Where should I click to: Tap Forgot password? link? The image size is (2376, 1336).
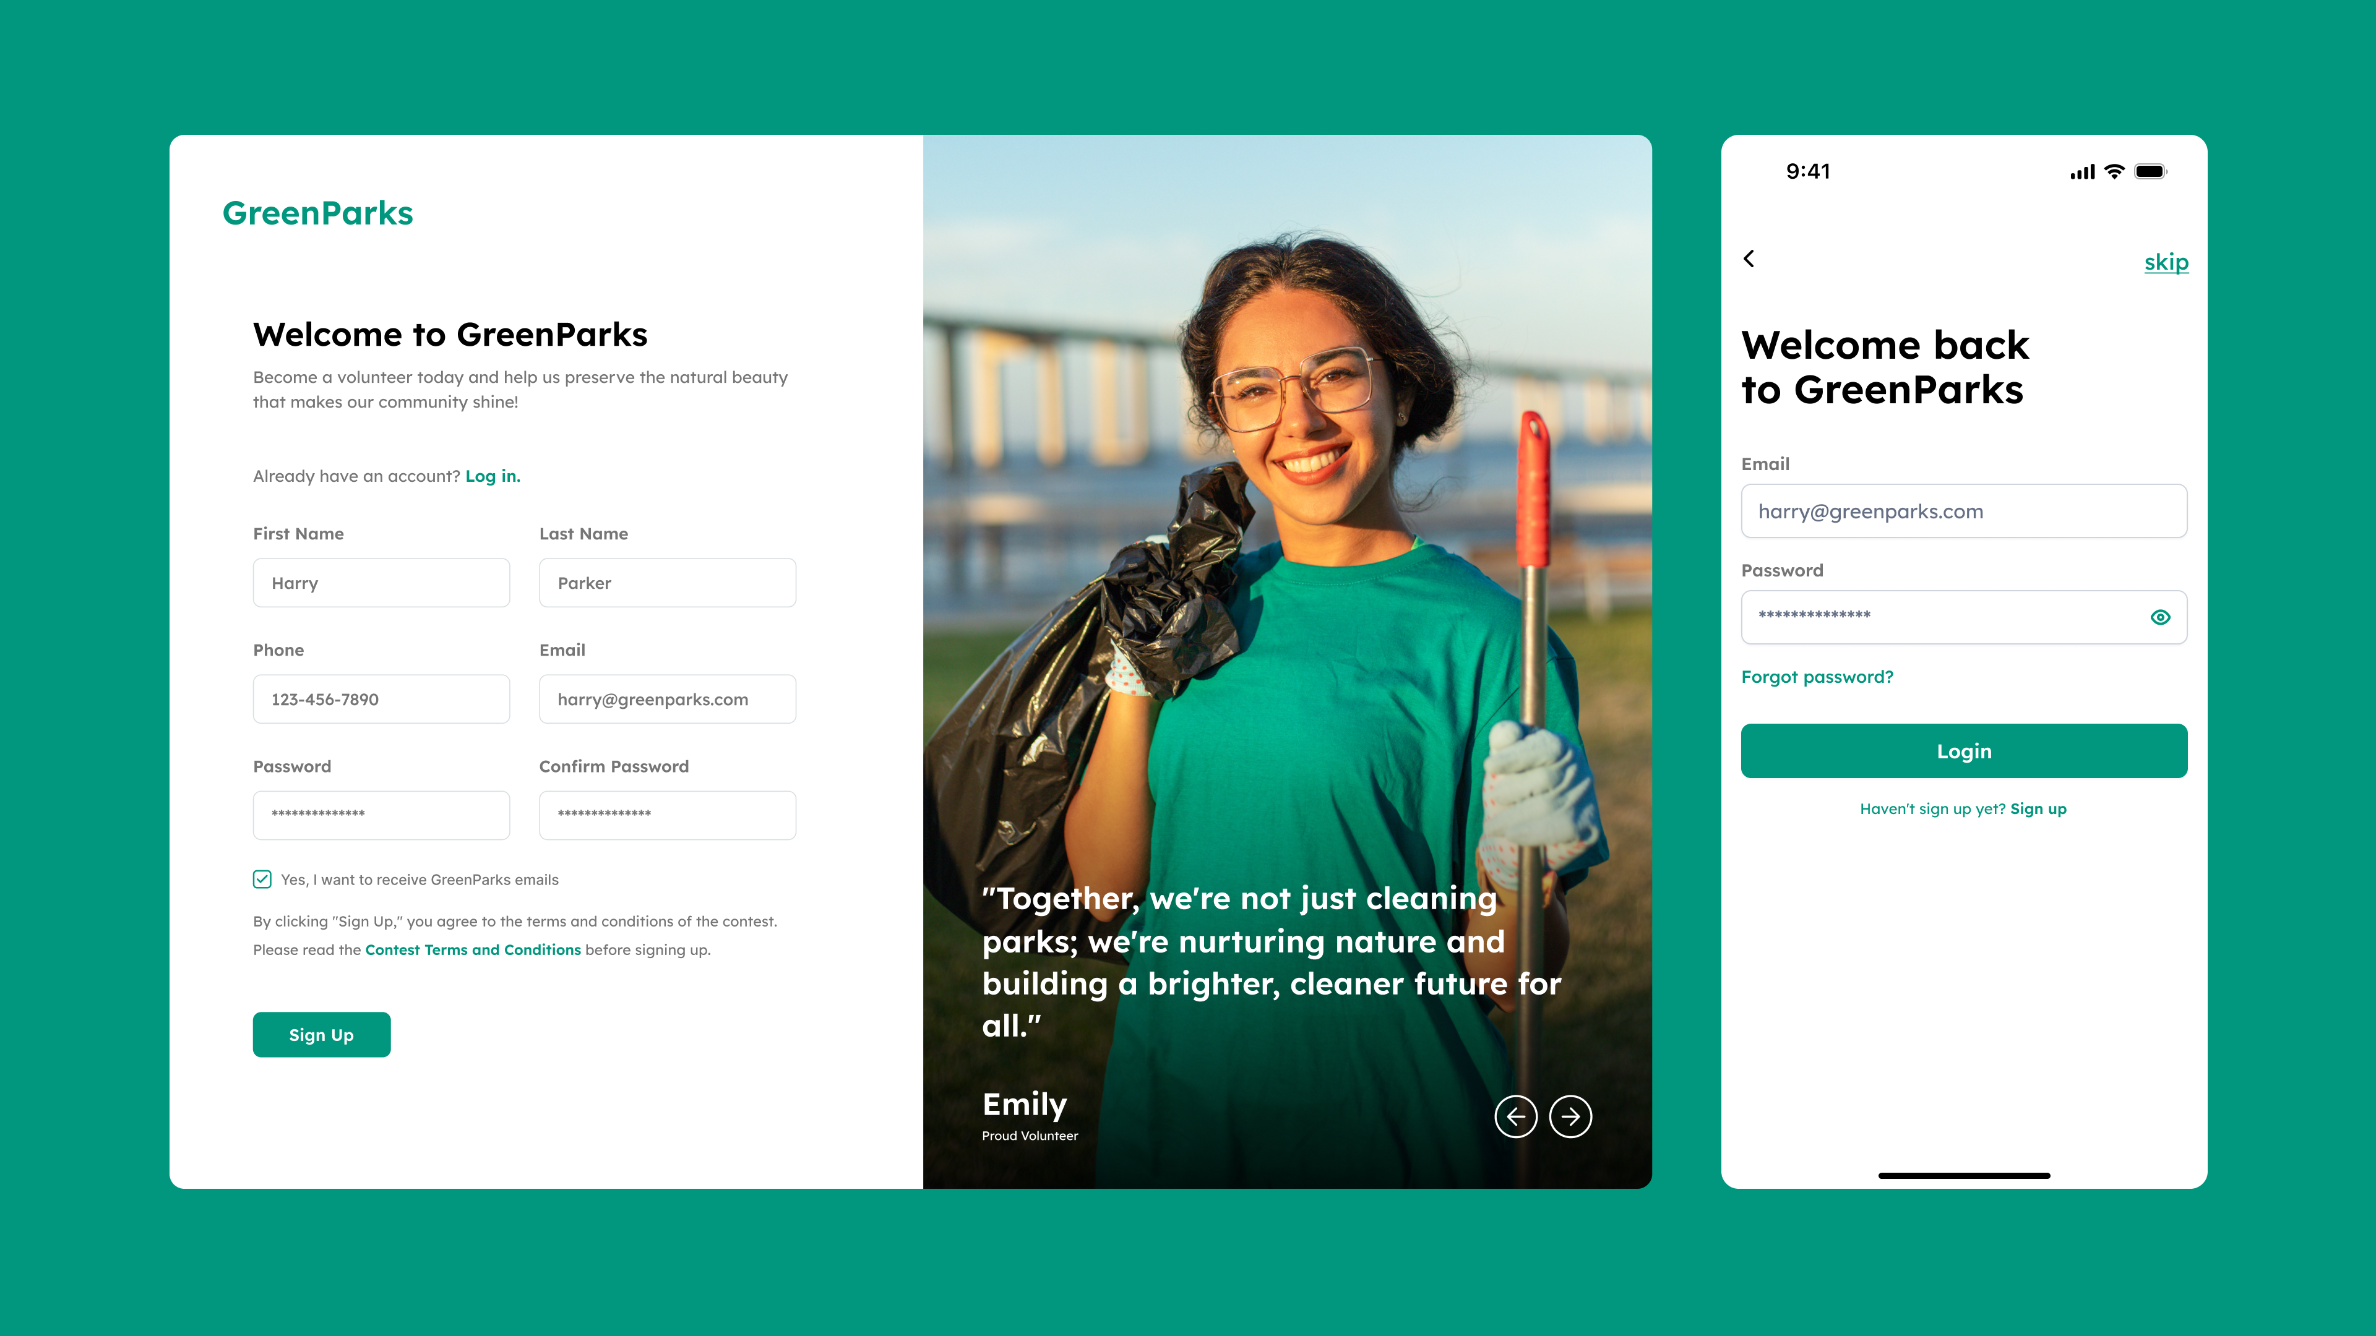click(x=1817, y=677)
